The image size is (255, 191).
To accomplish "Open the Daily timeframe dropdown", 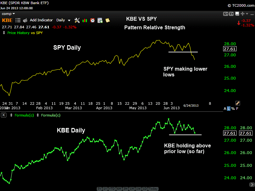I will coord(63,20).
